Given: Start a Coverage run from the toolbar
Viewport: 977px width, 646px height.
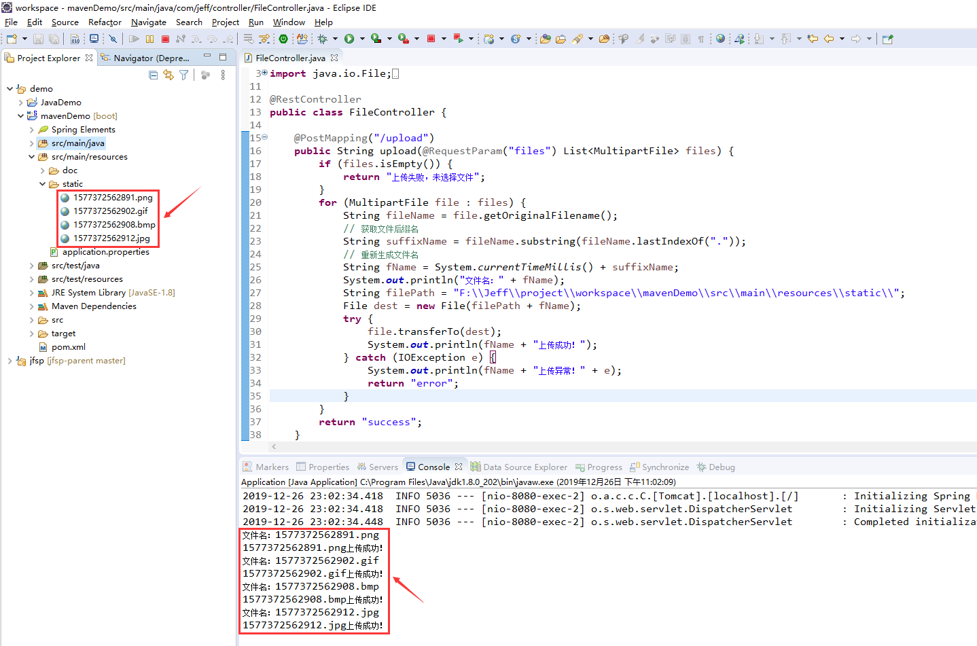Looking at the screenshot, I should (x=375, y=39).
